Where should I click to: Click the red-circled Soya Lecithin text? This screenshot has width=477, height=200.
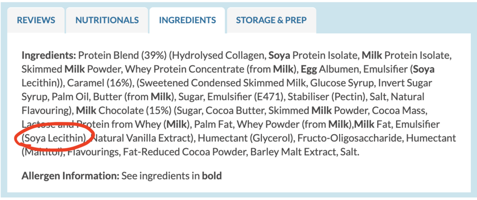click(x=54, y=139)
